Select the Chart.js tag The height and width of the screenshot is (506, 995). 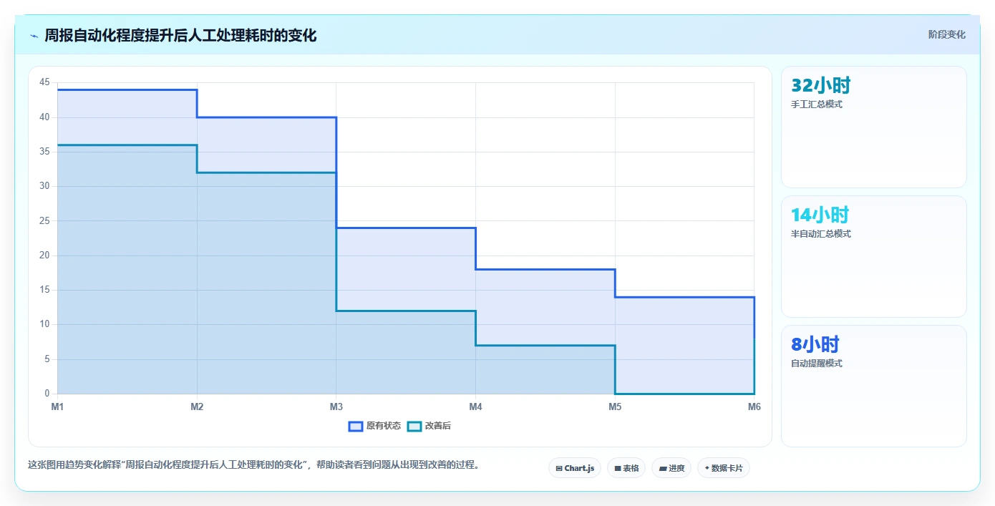575,468
